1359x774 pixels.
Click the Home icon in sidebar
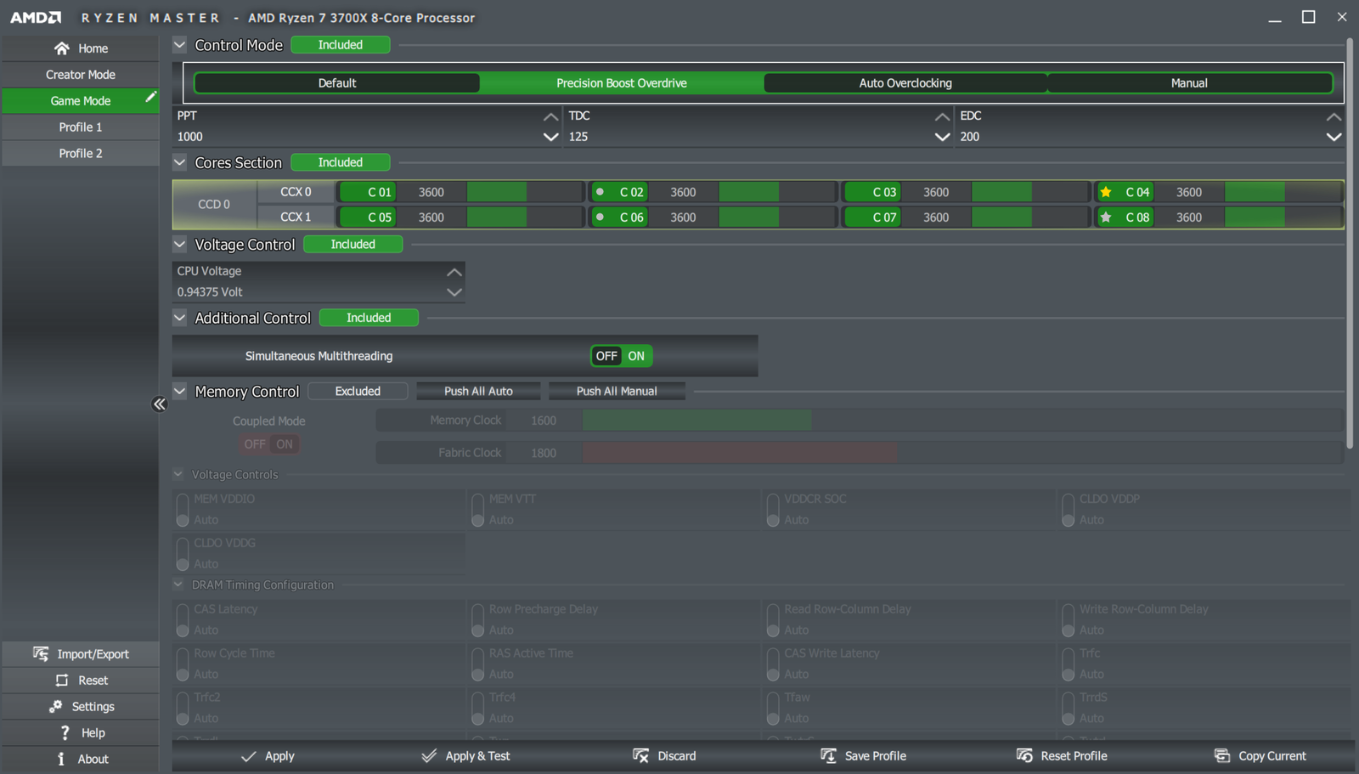(x=61, y=48)
